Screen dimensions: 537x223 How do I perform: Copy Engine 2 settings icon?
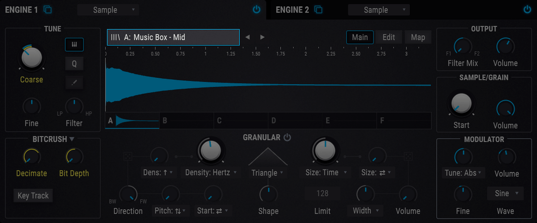319,9
